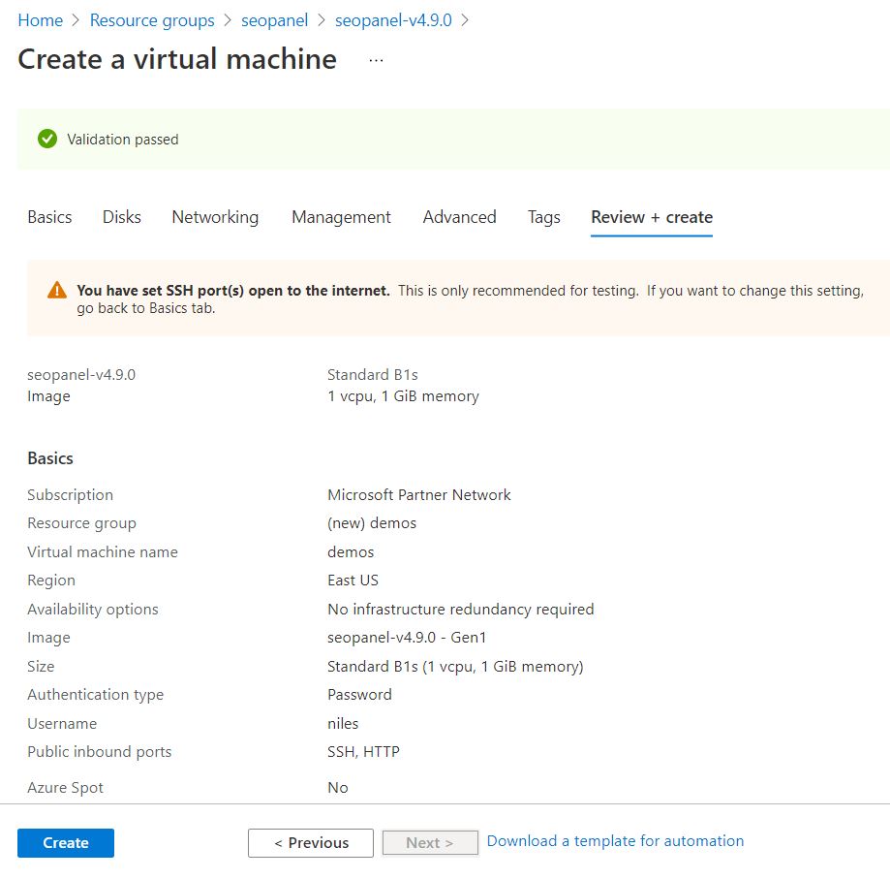This screenshot has height=879, width=890.
Task: Click the orange SSH warning triangle icon
Action: click(x=57, y=290)
